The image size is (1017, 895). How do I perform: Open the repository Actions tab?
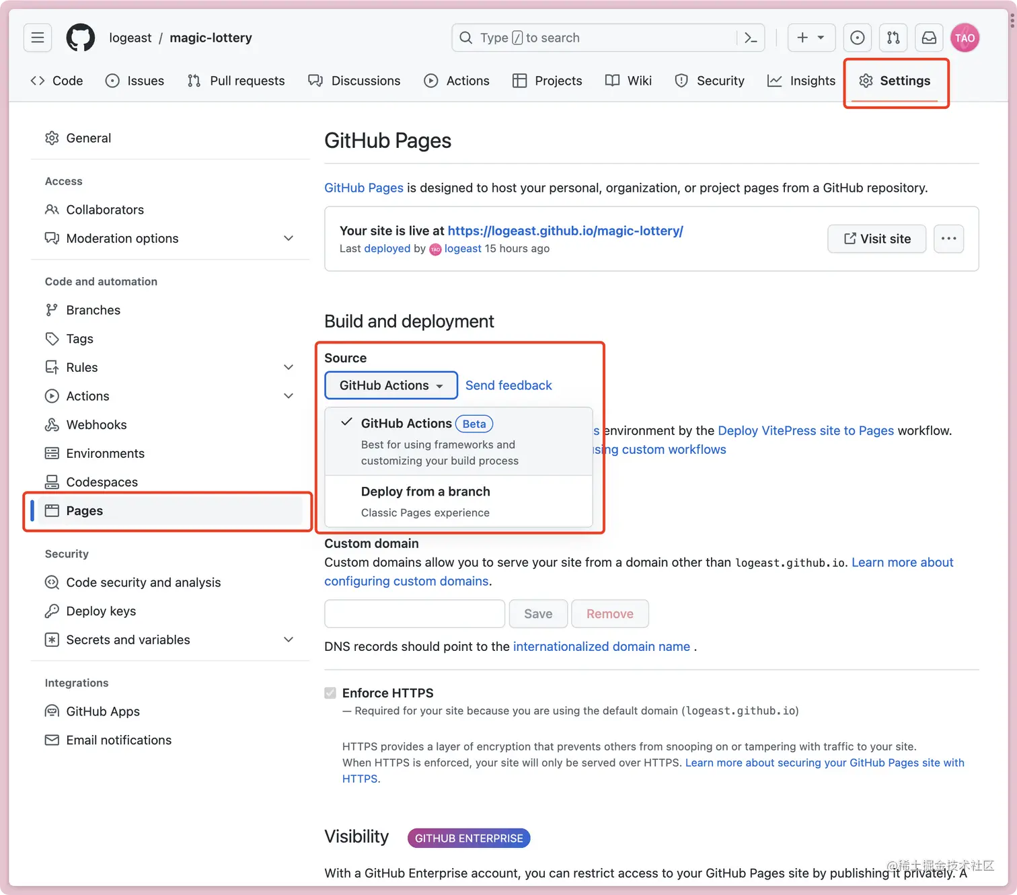coord(457,81)
